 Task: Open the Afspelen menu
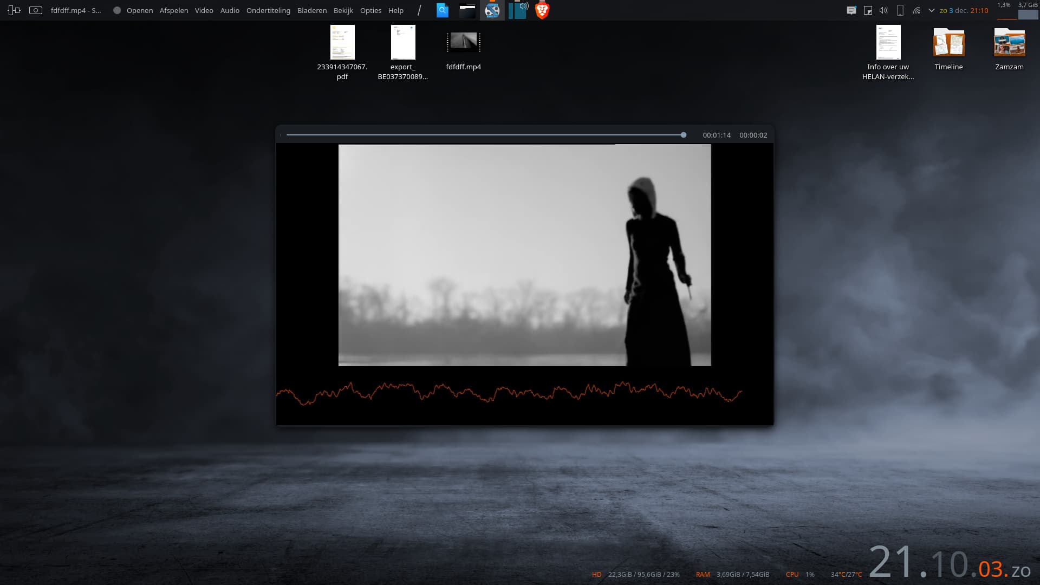[174, 10]
